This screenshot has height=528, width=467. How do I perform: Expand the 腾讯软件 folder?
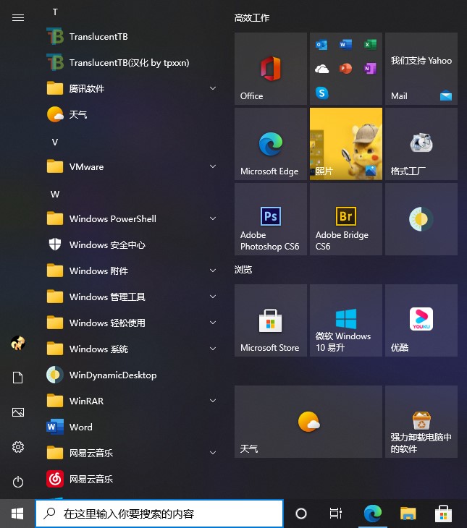pyautogui.click(x=132, y=88)
